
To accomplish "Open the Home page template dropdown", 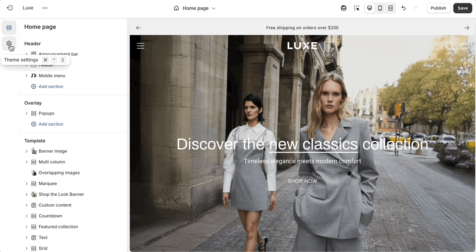I will (x=195, y=8).
